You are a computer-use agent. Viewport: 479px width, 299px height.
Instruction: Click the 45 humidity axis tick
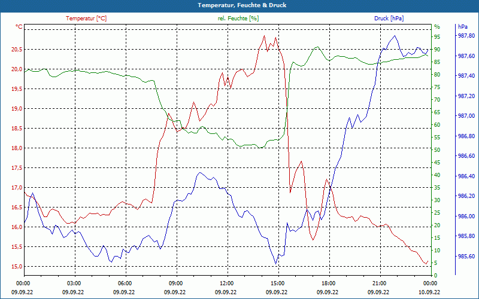(437, 163)
